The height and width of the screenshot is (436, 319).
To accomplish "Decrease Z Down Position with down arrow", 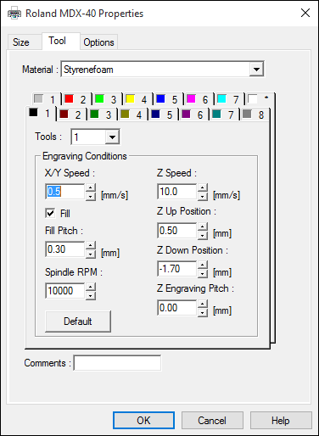I will 203,273.
